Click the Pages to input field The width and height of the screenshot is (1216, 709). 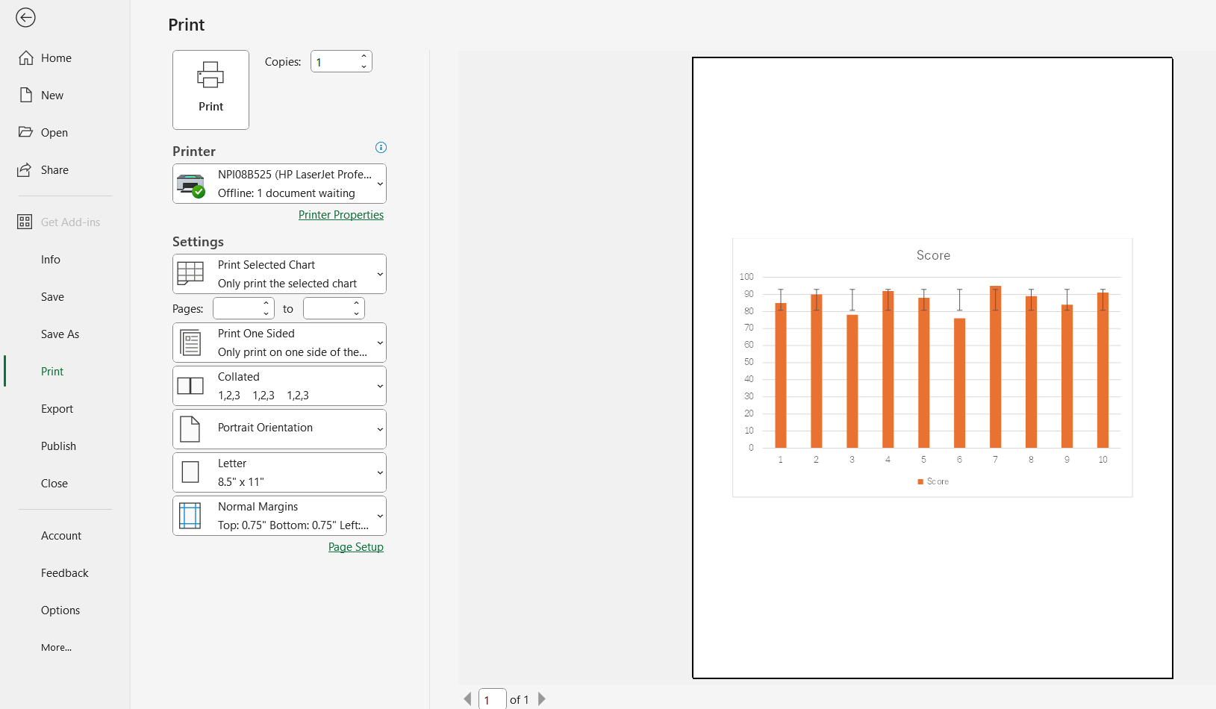coord(328,308)
